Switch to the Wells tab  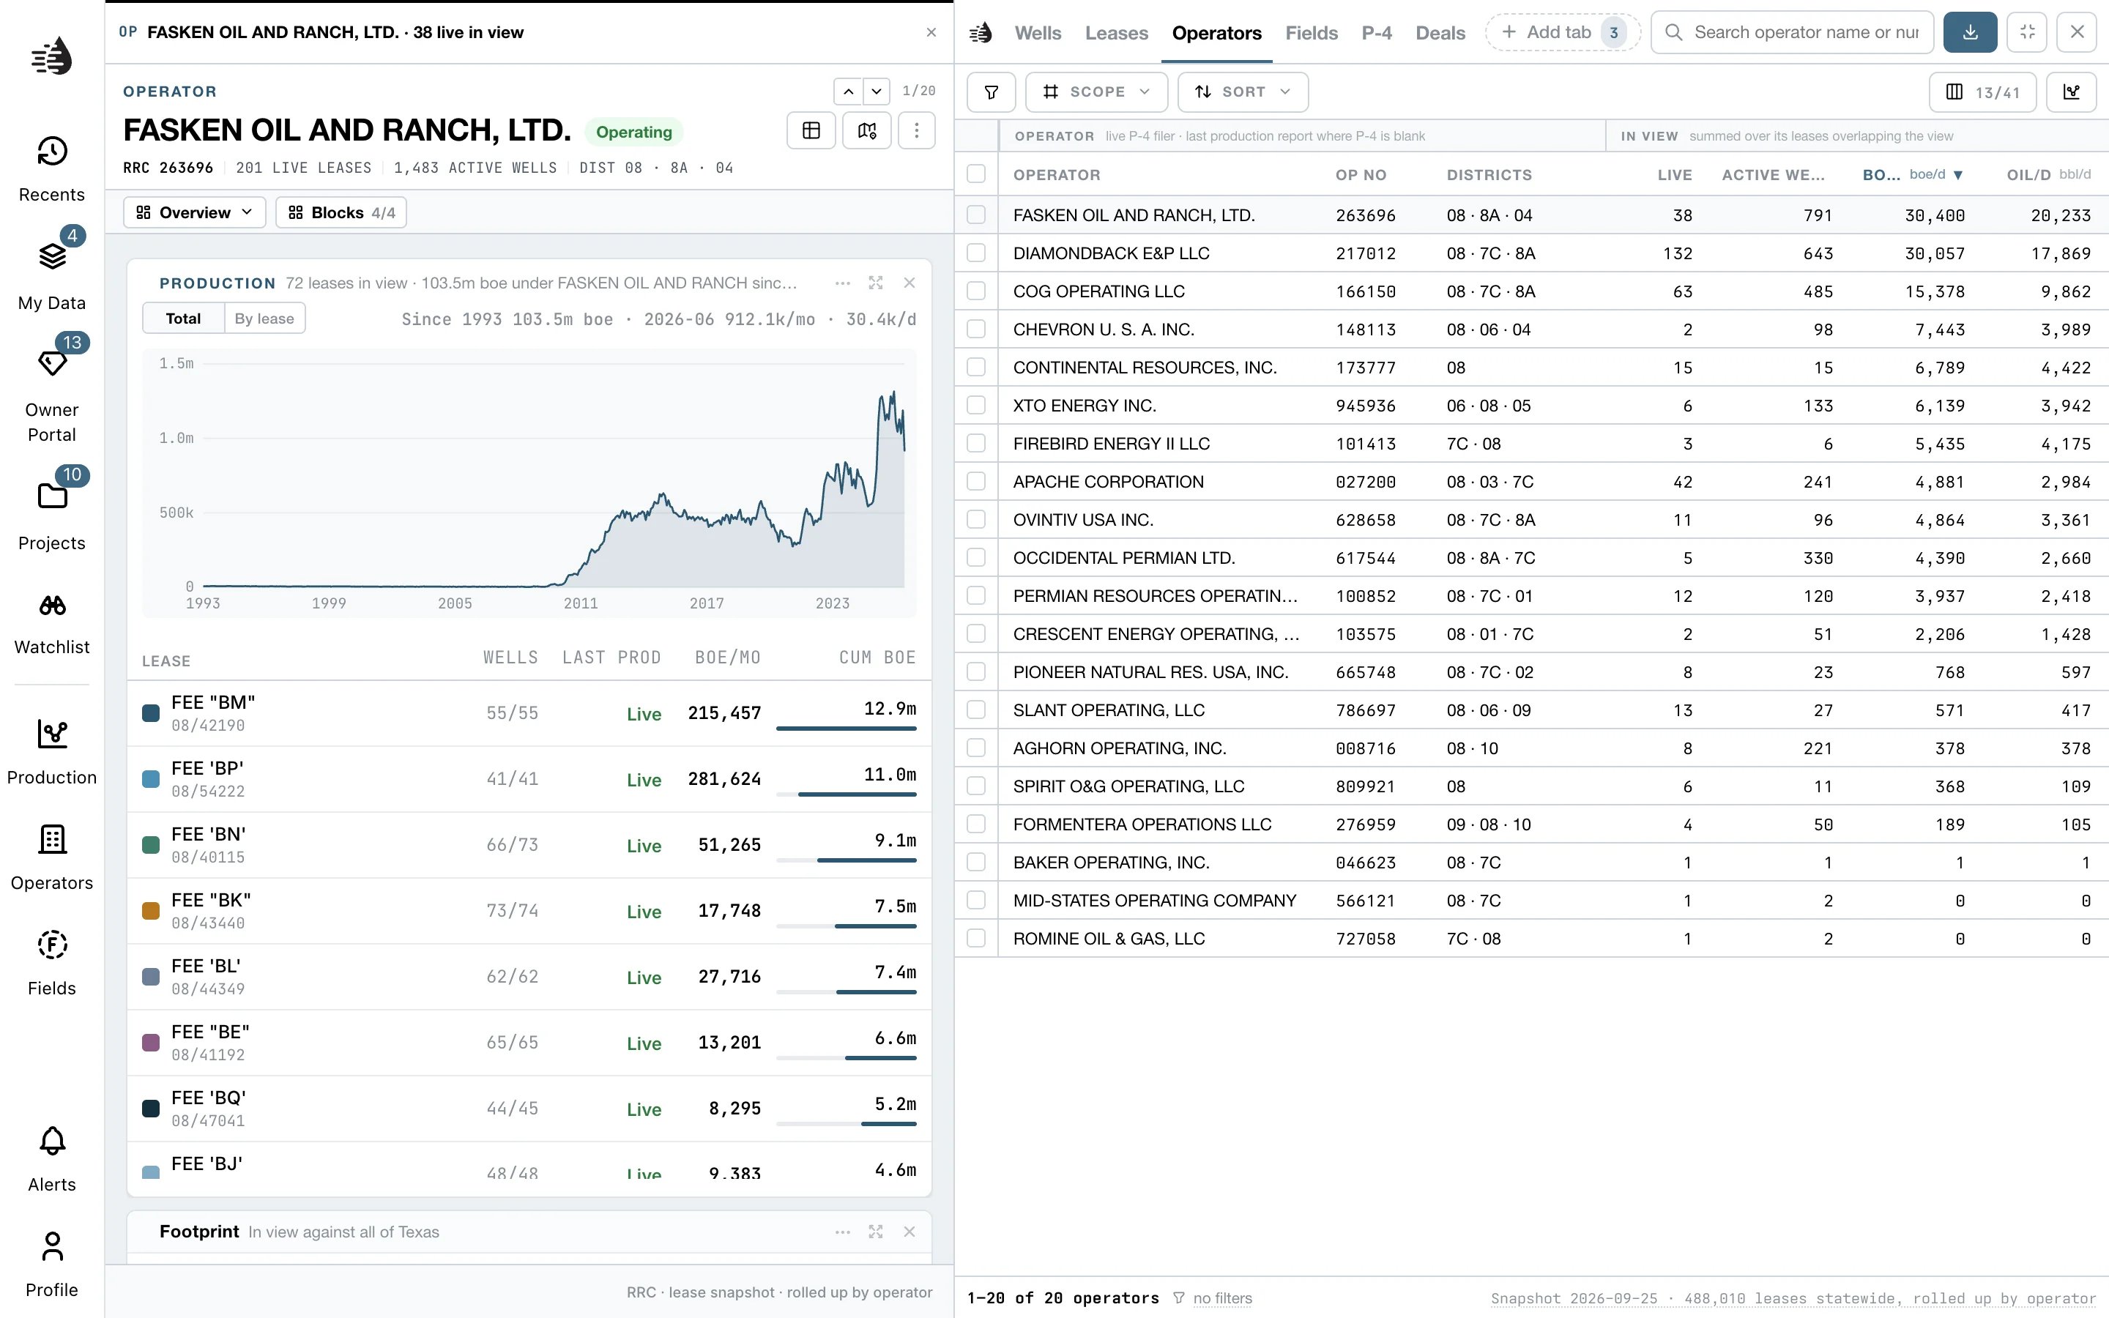pyautogui.click(x=1038, y=33)
